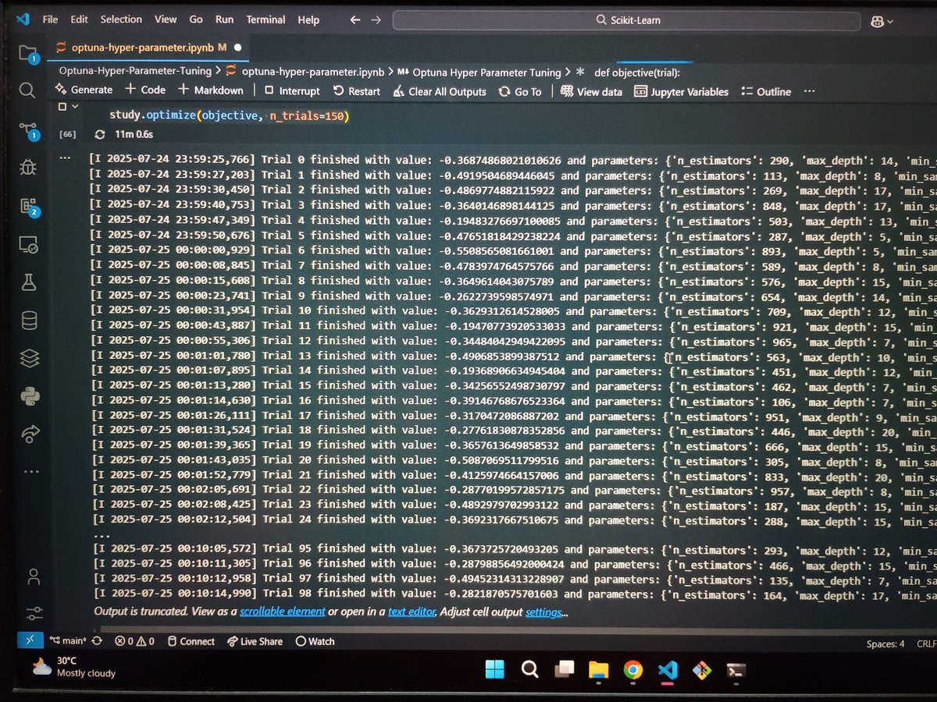The height and width of the screenshot is (702, 937).
Task: Open output as a scrollable element link
Action: pos(283,611)
